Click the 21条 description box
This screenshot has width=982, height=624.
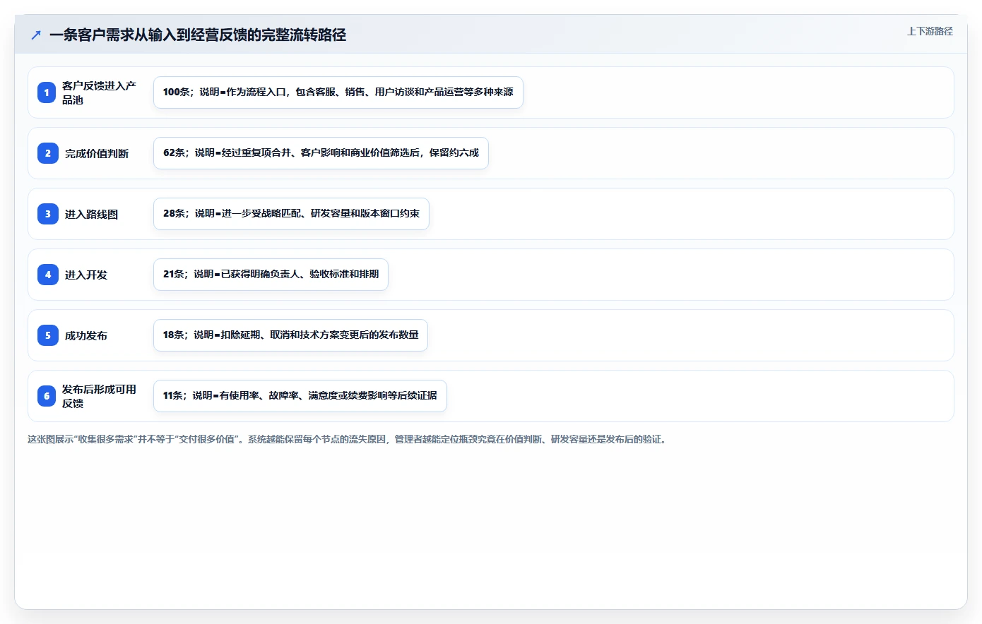tap(271, 275)
